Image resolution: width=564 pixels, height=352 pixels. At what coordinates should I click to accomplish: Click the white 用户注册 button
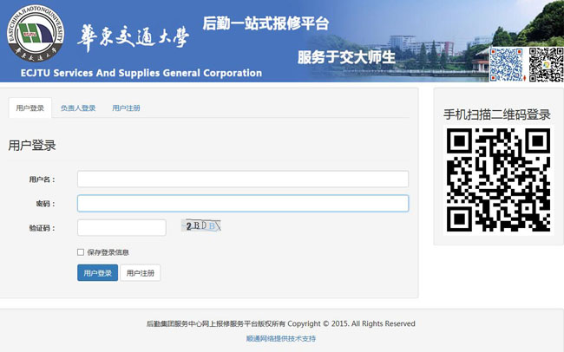click(x=141, y=273)
